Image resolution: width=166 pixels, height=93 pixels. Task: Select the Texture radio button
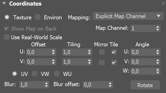coord(7,17)
